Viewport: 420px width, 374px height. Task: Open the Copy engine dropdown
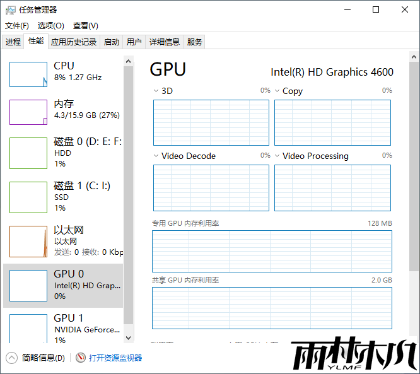tap(277, 91)
